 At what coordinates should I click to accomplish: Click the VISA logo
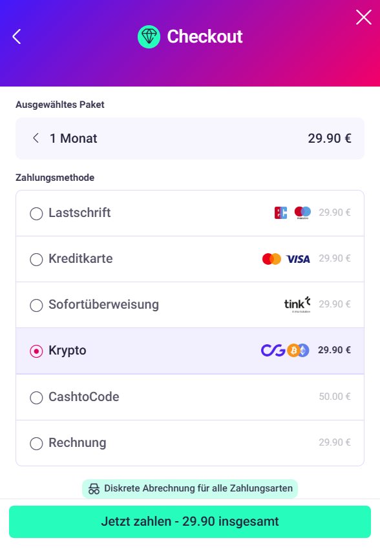pyautogui.click(x=298, y=259)
